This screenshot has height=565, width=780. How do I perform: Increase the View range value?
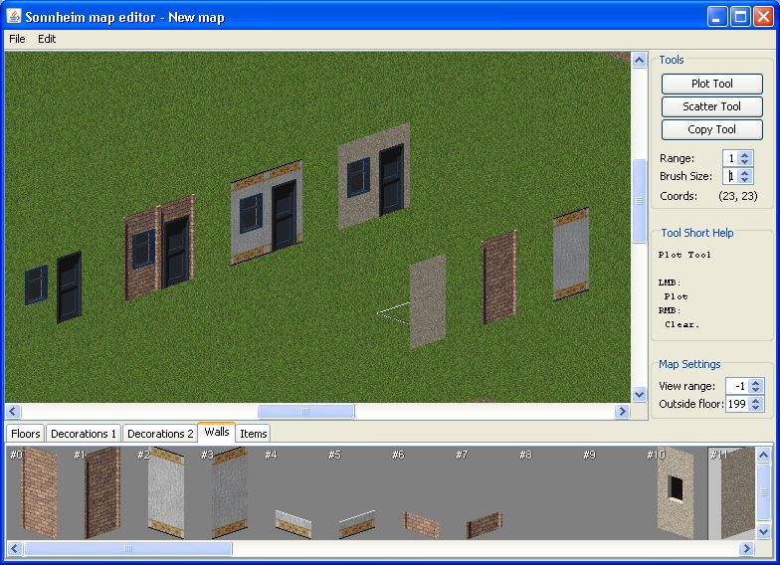coord(756,382)
